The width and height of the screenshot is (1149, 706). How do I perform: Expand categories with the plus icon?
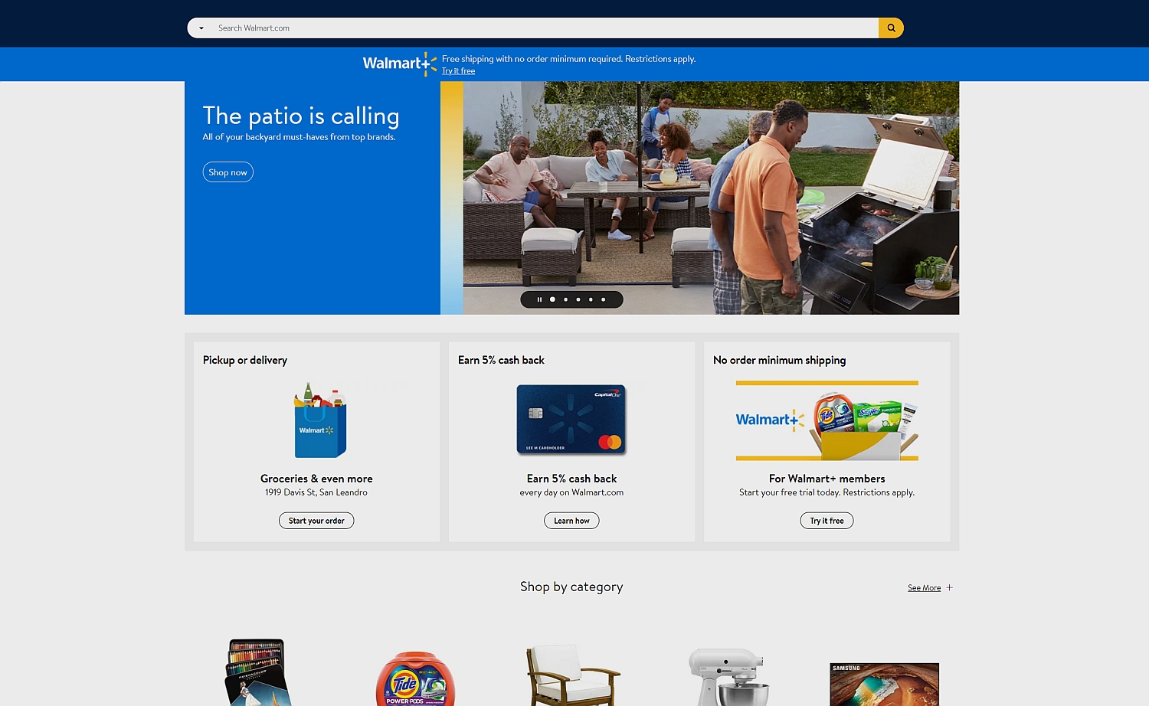point(950,588)
